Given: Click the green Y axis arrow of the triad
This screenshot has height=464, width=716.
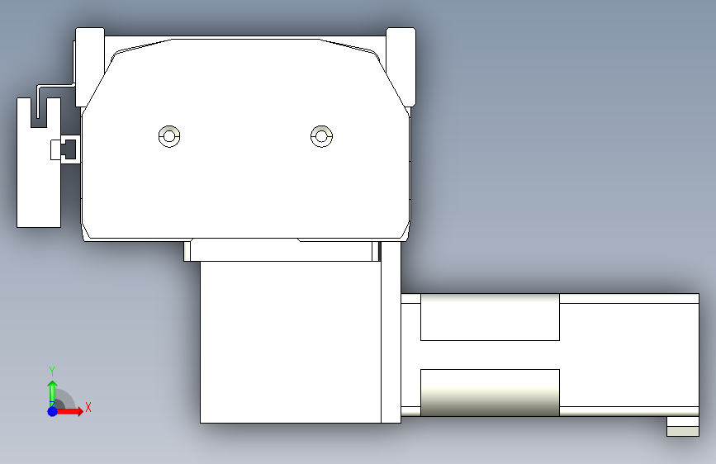Looking at the screenshot, I should 53,393.
